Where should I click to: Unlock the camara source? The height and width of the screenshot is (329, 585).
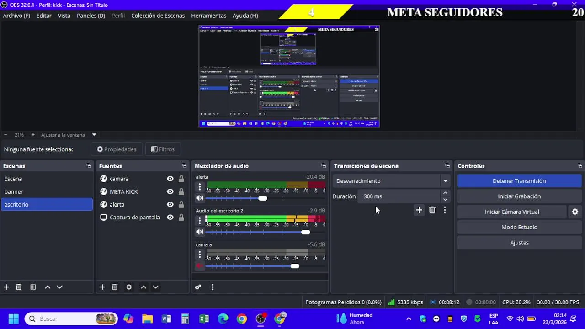[181, 179]
